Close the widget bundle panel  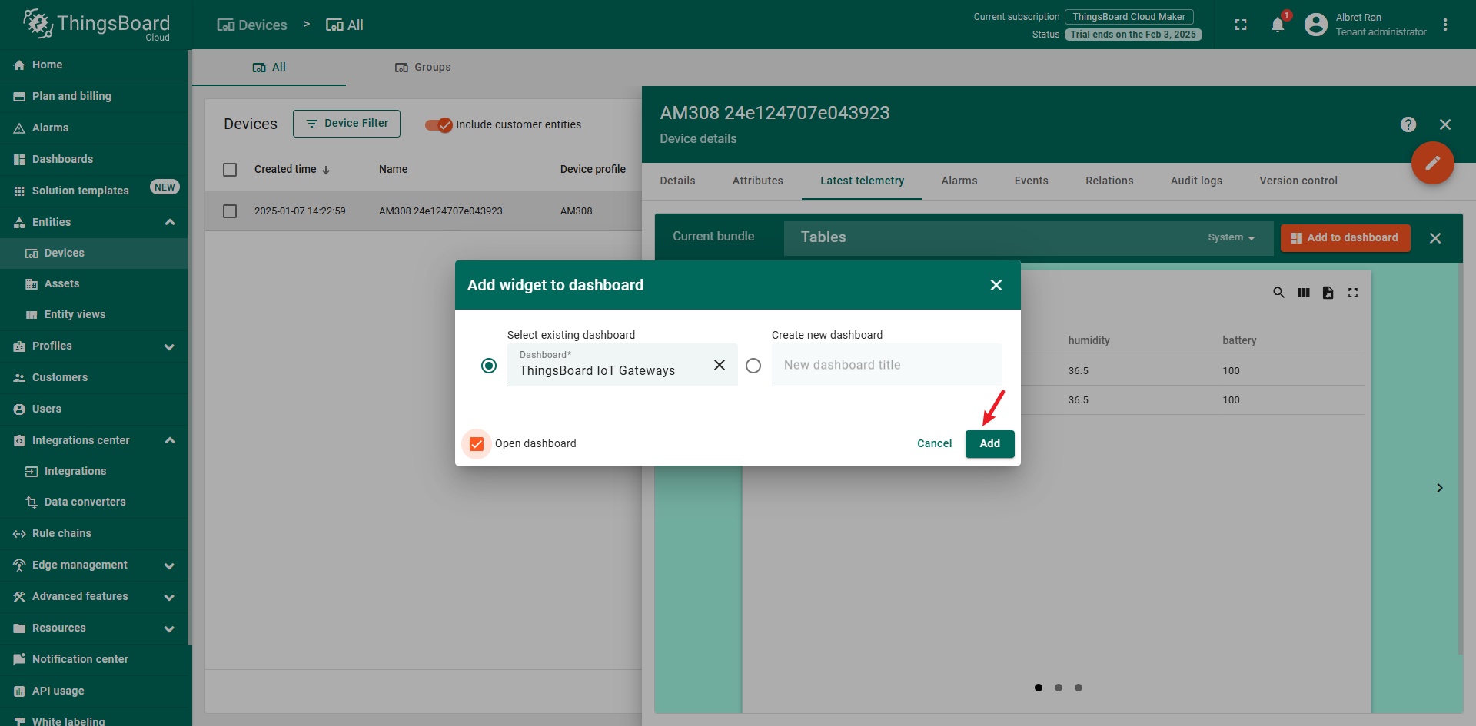1435,238
